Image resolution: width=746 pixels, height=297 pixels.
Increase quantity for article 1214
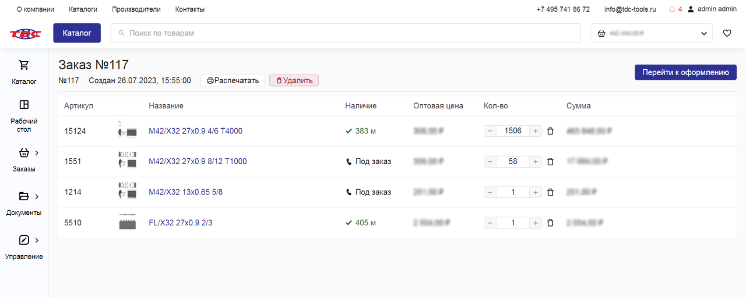click(x=536, y=192)
